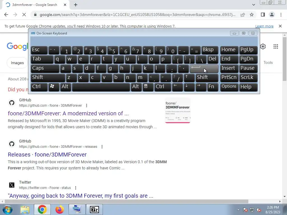Click the Bksp key

210,50
